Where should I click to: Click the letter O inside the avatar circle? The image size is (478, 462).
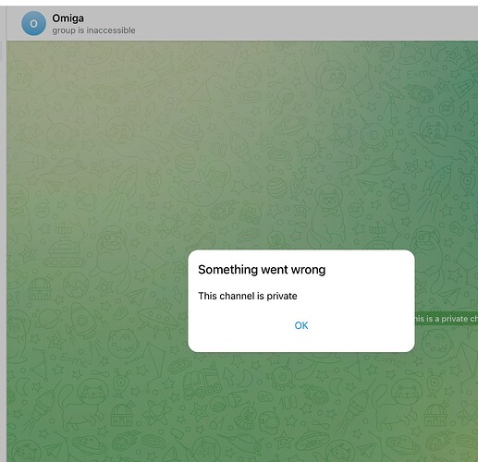tap(33, 23)
